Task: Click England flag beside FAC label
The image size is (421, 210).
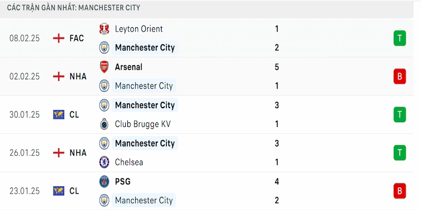Action: tap(58, 38)
